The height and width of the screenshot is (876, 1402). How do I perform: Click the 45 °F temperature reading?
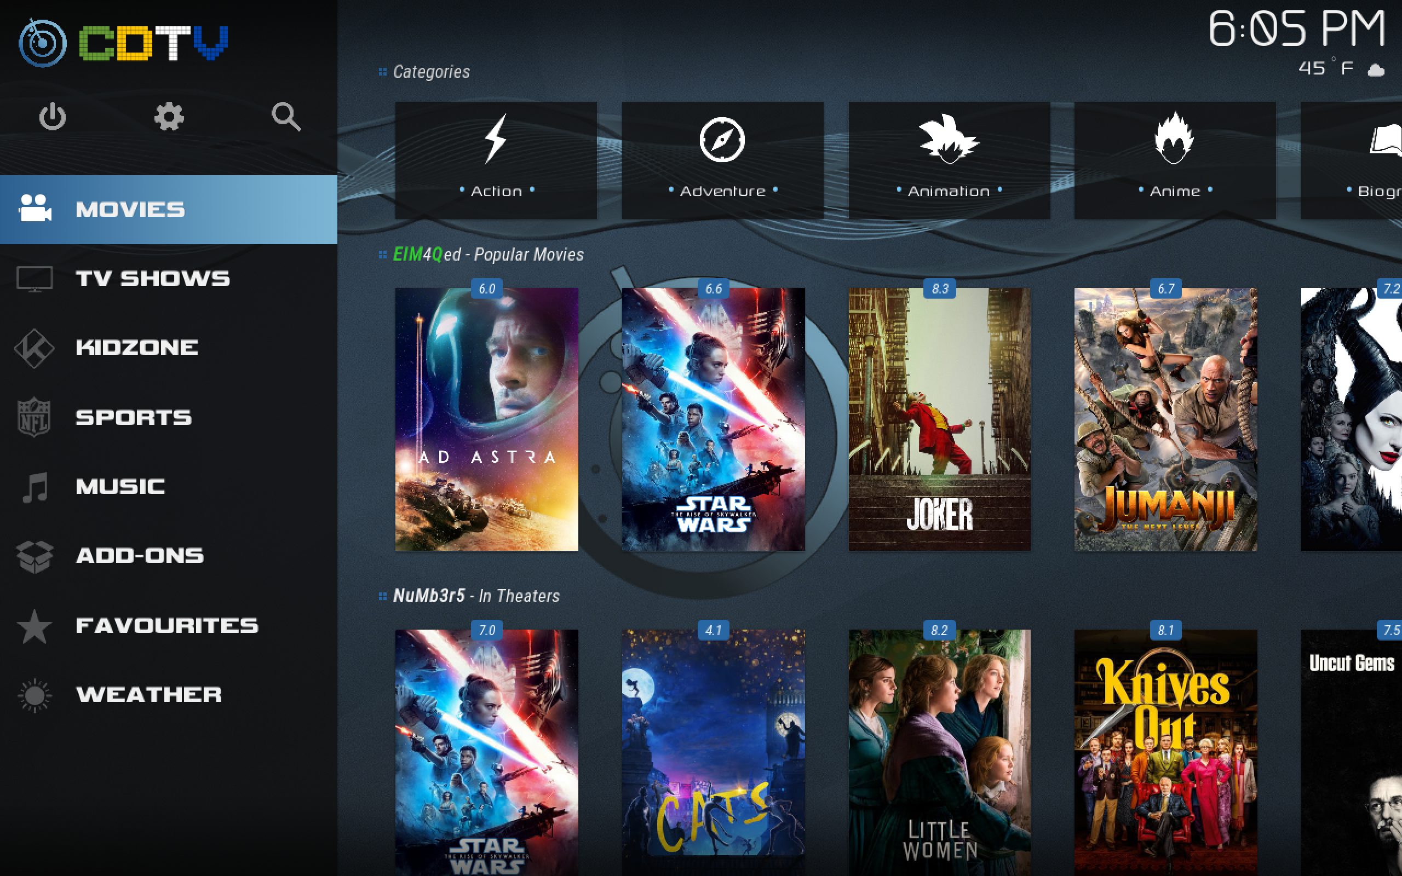(x=1325, y=68)
